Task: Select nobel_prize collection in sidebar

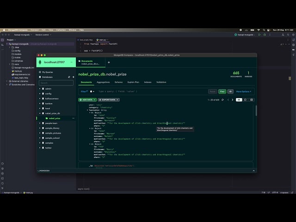Action: point(55,118)
